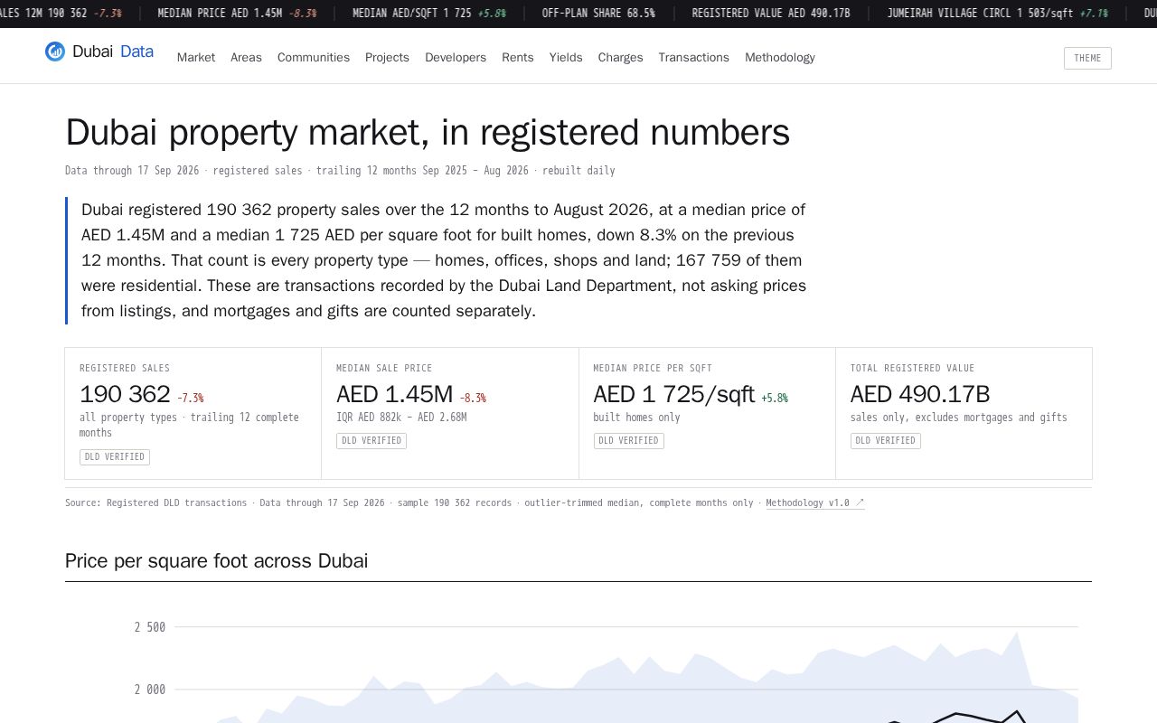Open the Developers page
Screen dimensions: 1157x723
pos(456,57)
